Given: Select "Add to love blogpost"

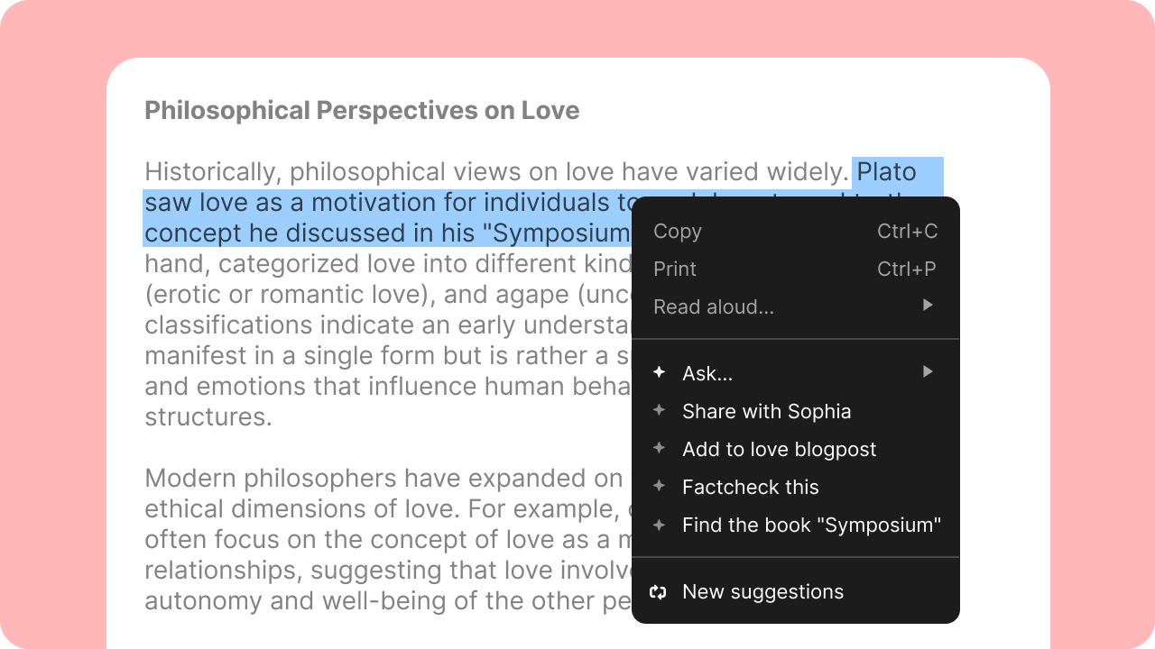Looking at the screenshot, I should coord(780,449).
